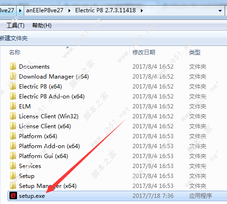Select the License Client (x64) name

(45, 126)
